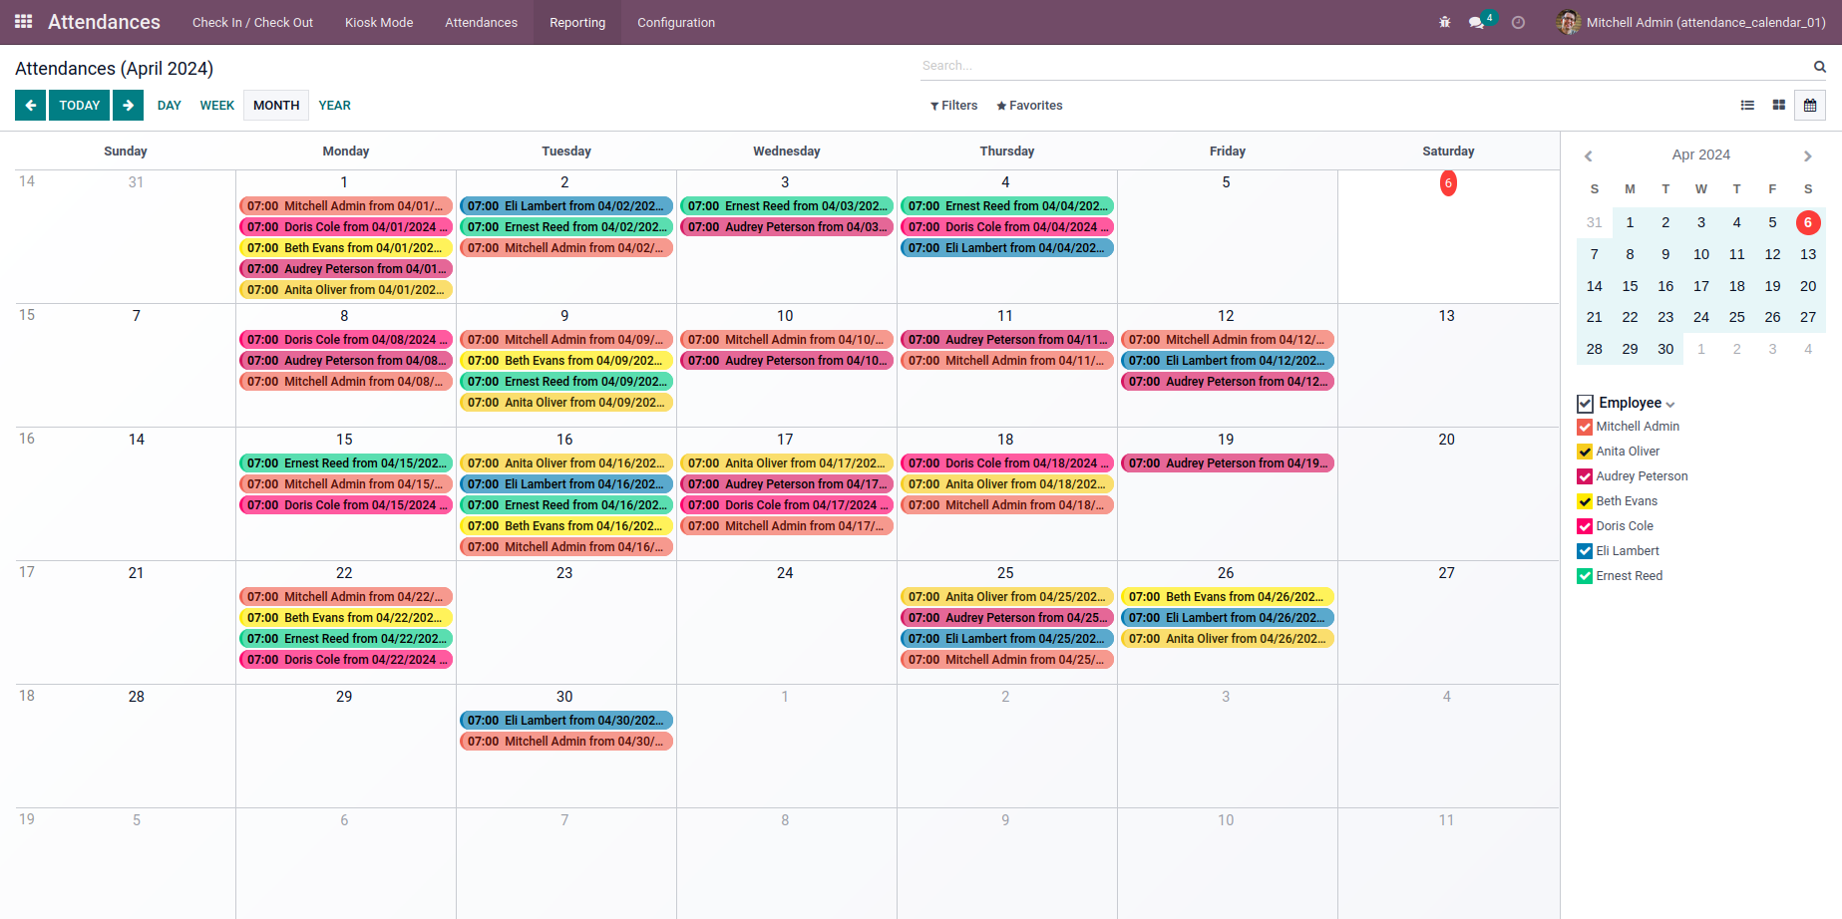1842x919 pixels.
Task: Switch to YEAR view
Action: point(334,105)
